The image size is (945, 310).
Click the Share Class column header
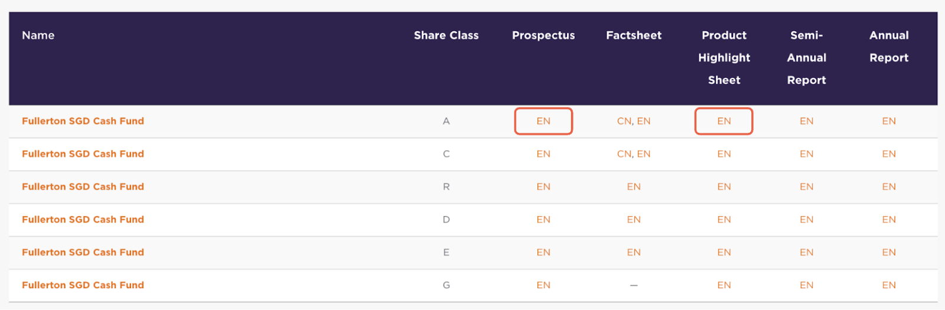pyautogui.click(x=447, y=35)
